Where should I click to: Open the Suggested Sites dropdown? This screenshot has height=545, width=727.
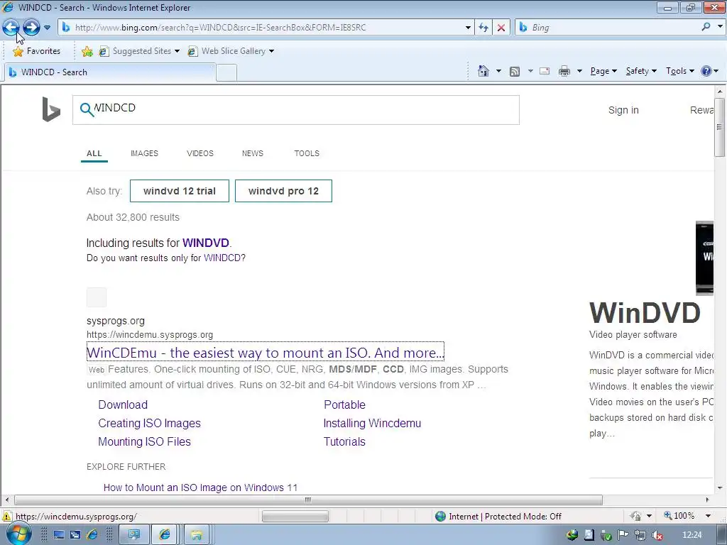click(x=139, y=51)
